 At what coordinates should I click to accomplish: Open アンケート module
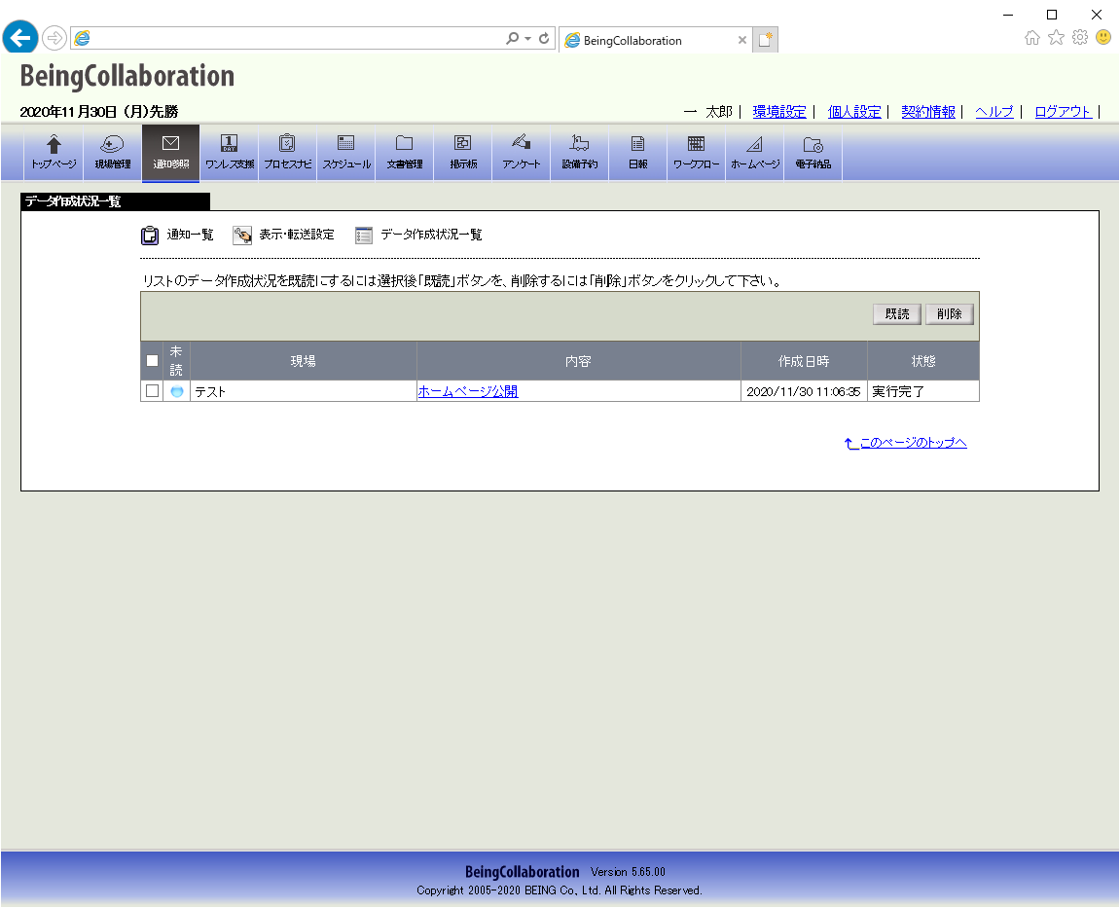522,152
